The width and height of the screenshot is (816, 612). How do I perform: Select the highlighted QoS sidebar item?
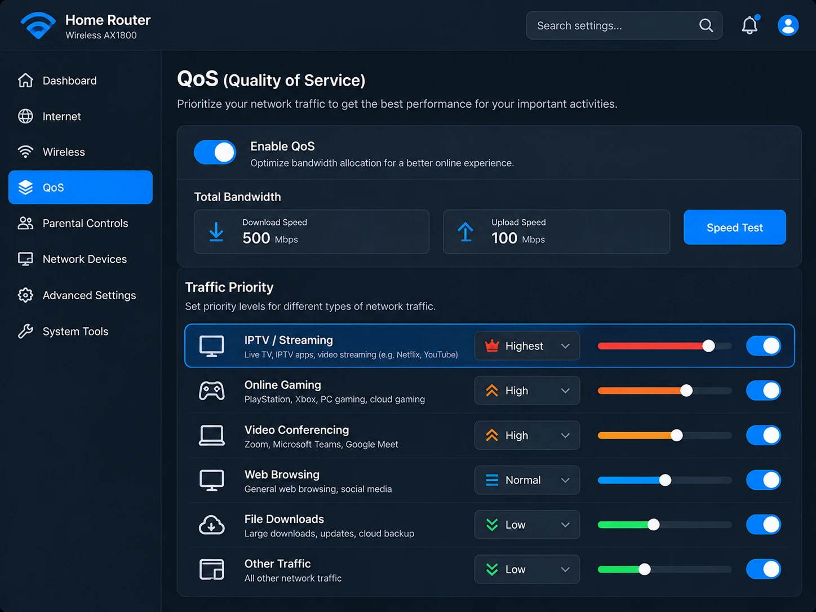(81, 187)
